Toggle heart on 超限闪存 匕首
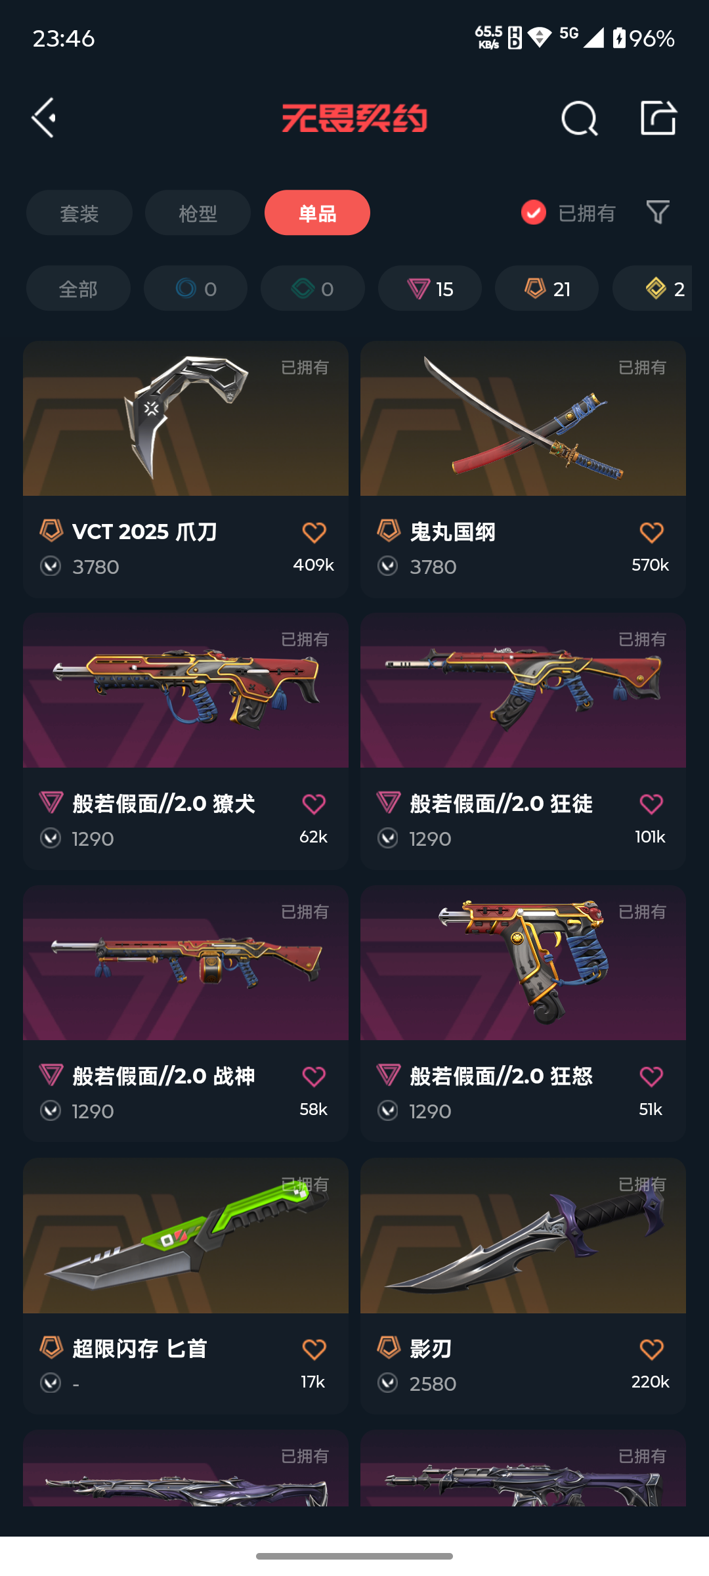 click(314, 1349)
